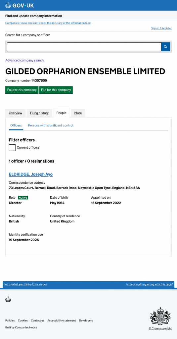Viewport: 177px width, 339px height.
Task: Click the GILDED ORPHARION ENSEMBLE LIMITED heading
Action: [85, 72]
